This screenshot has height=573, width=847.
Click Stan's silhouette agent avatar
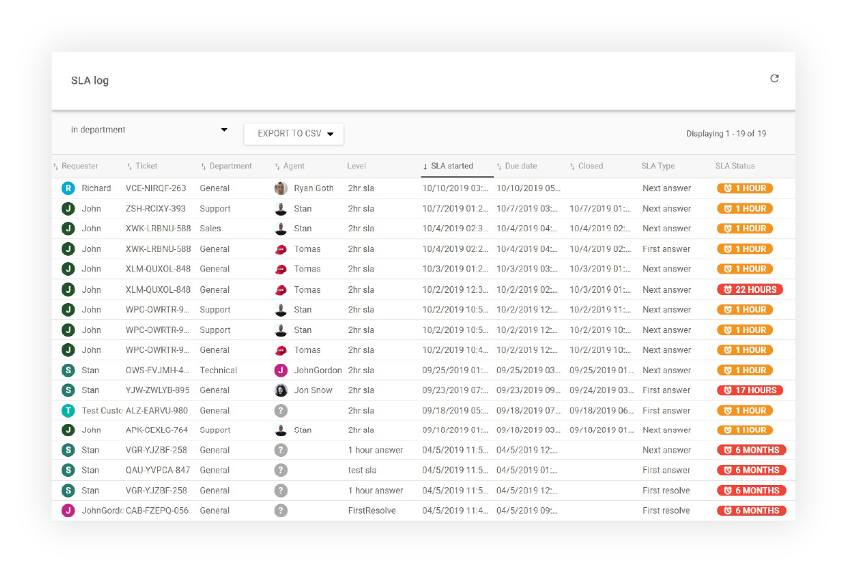point(280,208)
